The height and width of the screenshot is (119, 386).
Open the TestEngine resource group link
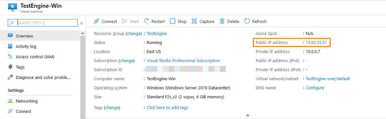156,33
